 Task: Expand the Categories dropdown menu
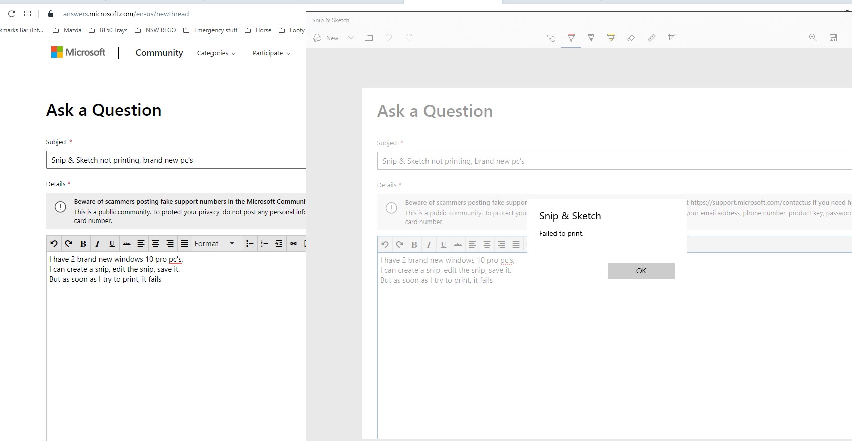[x=217, y=53]
